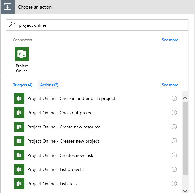Click the Creates new project row icon
195x193 pixels.
(19, 141)
